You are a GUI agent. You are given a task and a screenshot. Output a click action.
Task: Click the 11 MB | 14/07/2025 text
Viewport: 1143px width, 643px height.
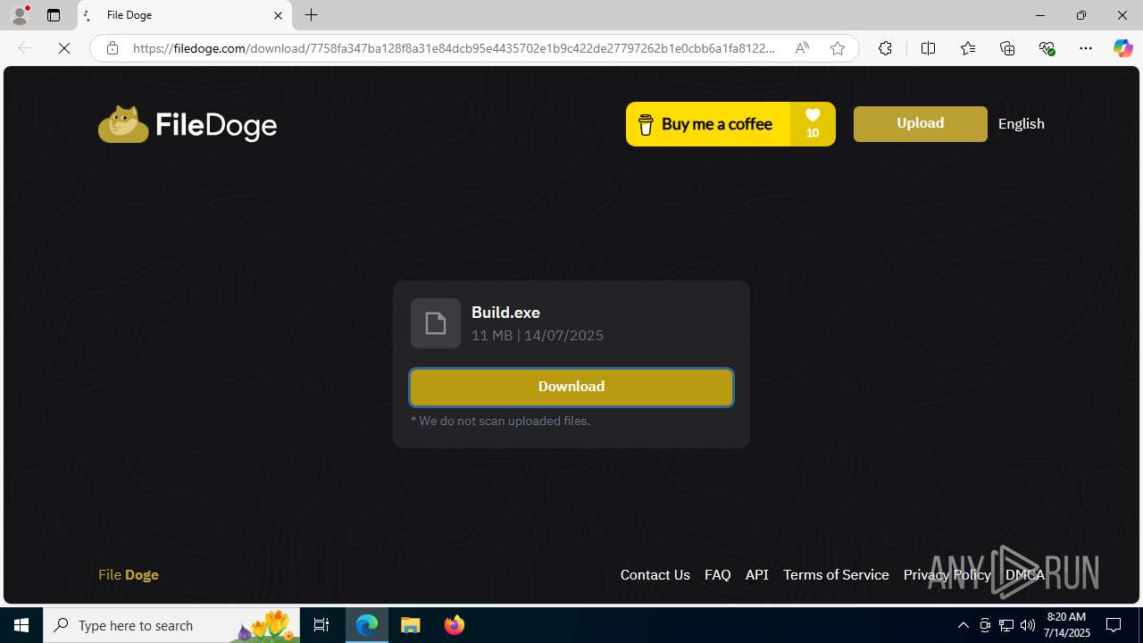click(538, 336)
